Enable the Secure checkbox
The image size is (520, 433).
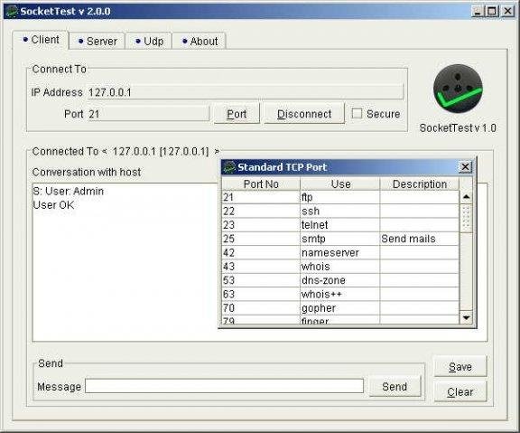point(357,114)
